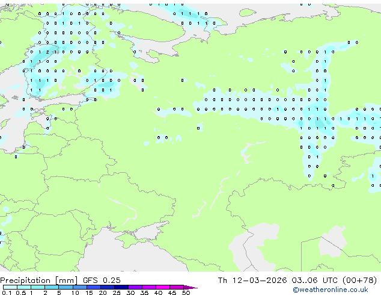Click the '[mm]' unit text
Image resolution: width=381 pixels, height=295 pixels.
(x=67, y=281)
